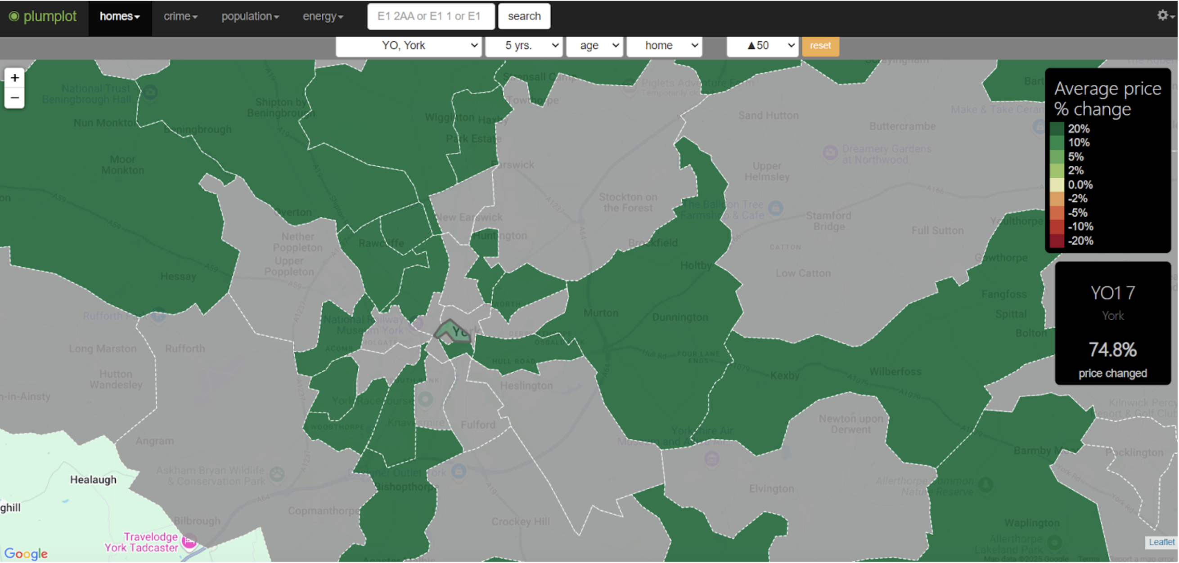Click the Wilberfoss map label
The image size is (1179, 563).
click(x=895, y=372)
